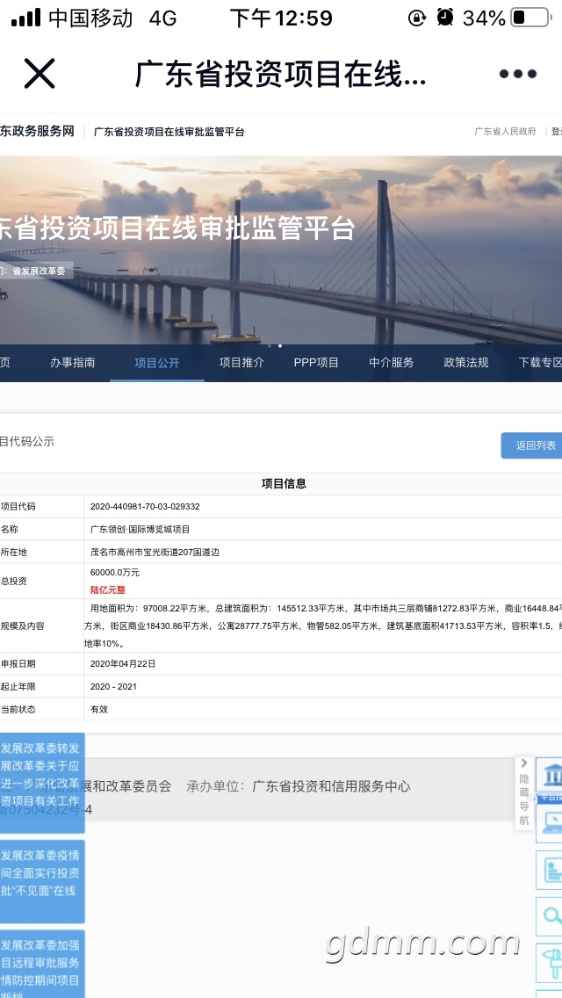Click the 起止年限 row label
Viewport: 562px width, 998px height.
click(x=18, y=686)
